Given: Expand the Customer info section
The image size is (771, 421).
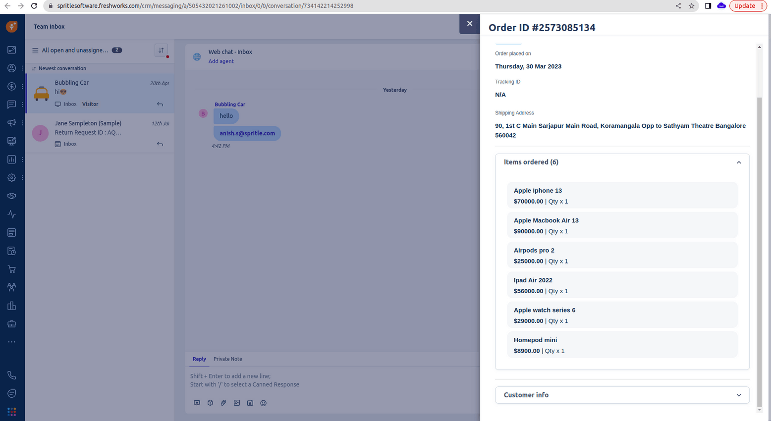Looking at the screenshot, I should (x=622, y=395).
